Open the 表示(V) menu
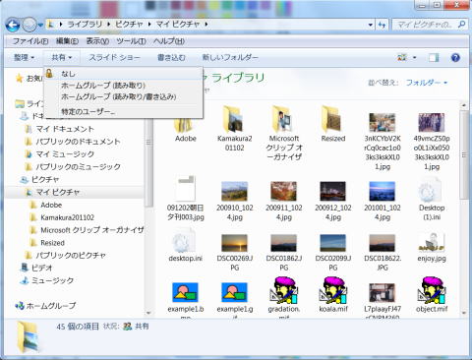 coord(97,41)
